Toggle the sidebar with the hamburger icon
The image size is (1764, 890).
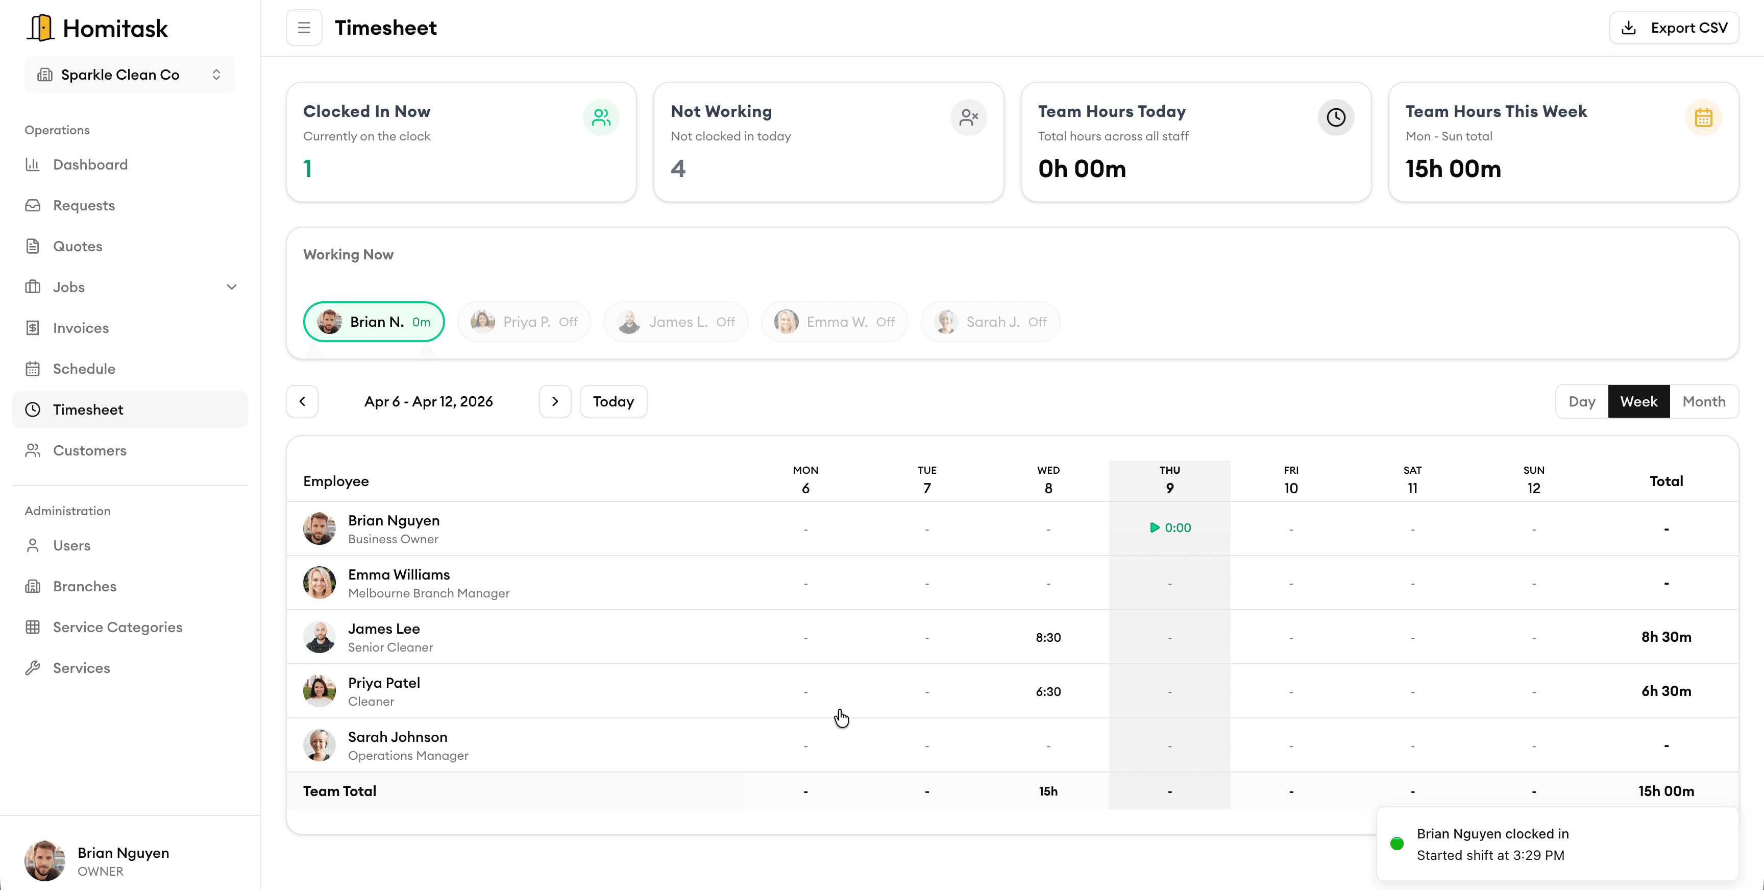(304, 28)
